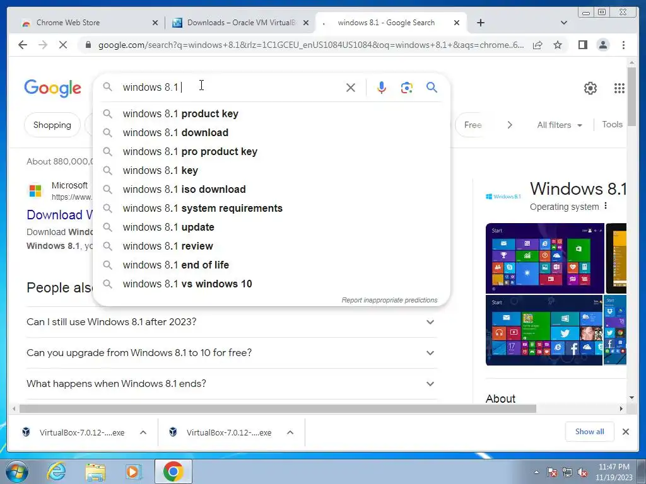The height and width of the screenshot is (484, 646).
Task: Open Windows Start menu orb
Action: point(17,471)
